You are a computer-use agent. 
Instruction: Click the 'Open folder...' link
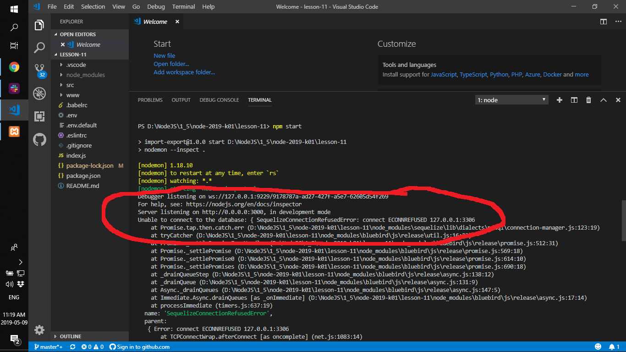click(171, 64)
